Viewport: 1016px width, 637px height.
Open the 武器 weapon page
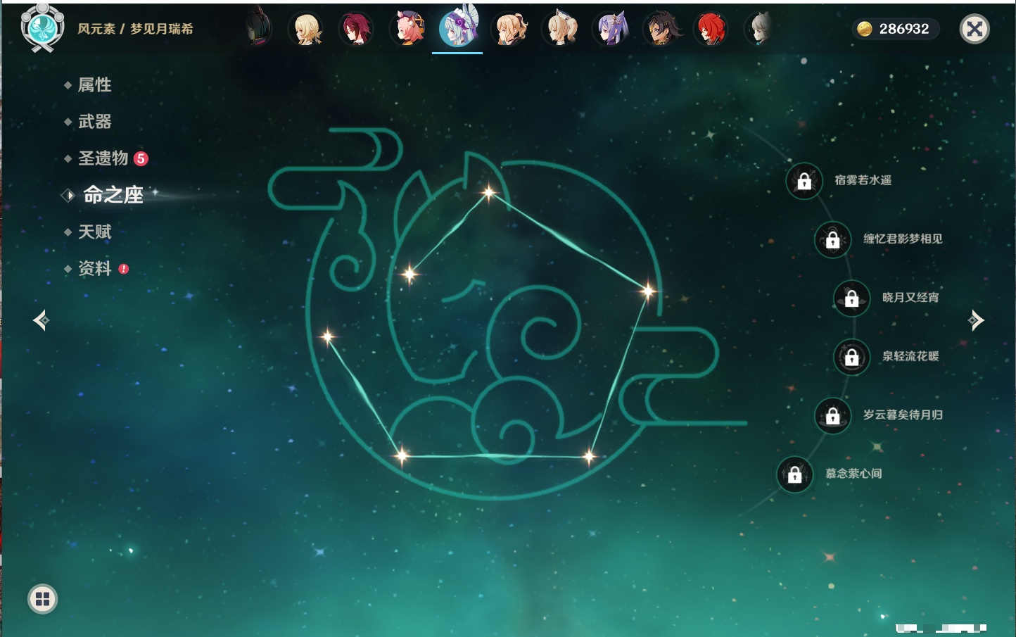[x=94, y=122]
